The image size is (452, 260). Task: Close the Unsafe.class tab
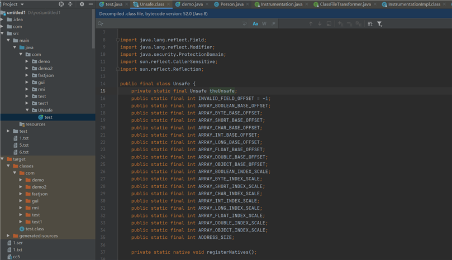pyautogui.click(x=168, y=4)
